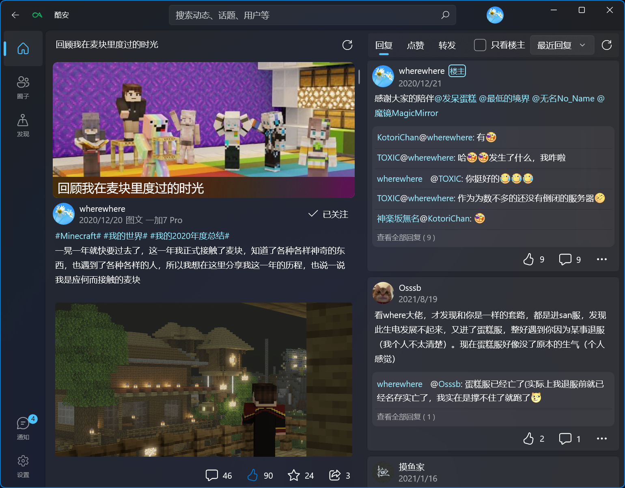The width and height of the screenshot is (625, 488).
Task: Toggle the 已关注 follow state
Action: [328, 214]
